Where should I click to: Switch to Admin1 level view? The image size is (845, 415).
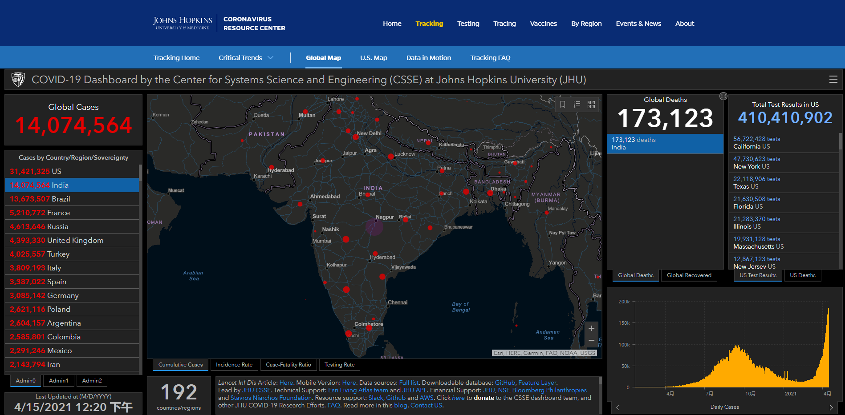coord(59,381)
